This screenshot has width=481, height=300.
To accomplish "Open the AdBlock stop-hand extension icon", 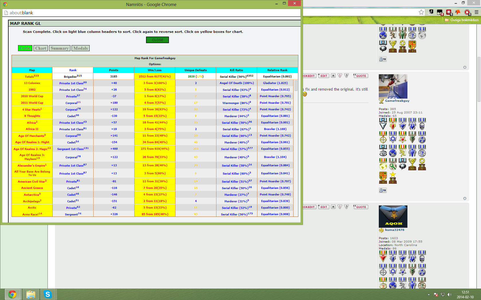I will 467,12.
